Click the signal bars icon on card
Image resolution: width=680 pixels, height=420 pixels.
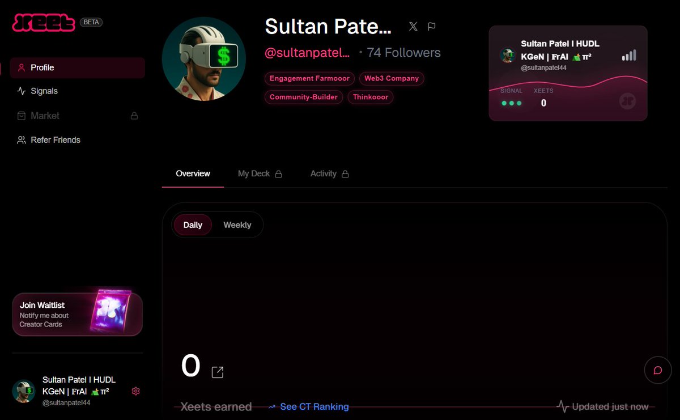click(x=629, y=55)
